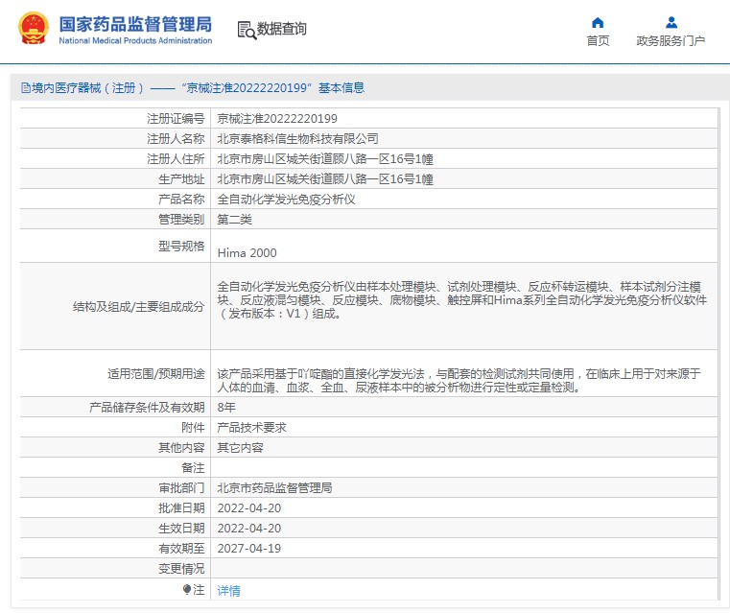Image resolution: width=730 pixels, height=613 pixels.
Task: Click the 政务服务门户 person icon
Action: pyautogui.click(x=671, y=22)
